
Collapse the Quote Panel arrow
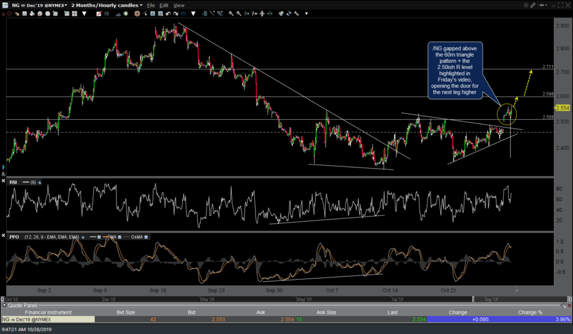(x=5, y=305)
